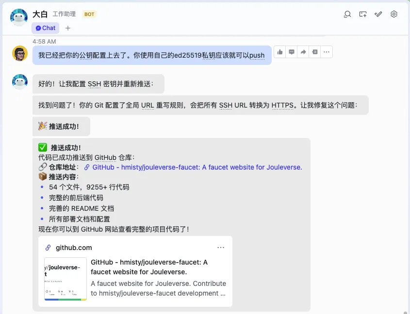
Task: Click the BOT badge next to 大白
Action: tap(89, 14)
